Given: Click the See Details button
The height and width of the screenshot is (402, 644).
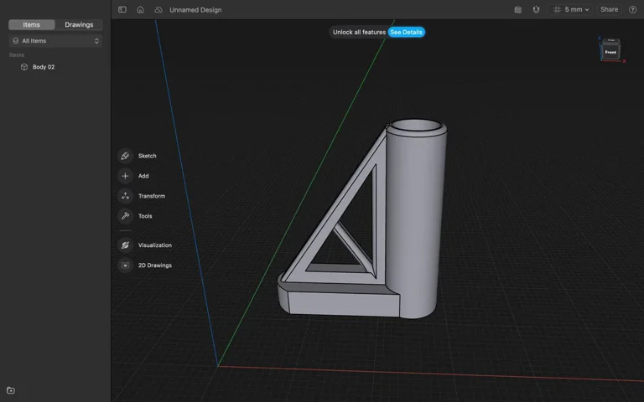Looking at the screenshot, I should click(407, 32).
